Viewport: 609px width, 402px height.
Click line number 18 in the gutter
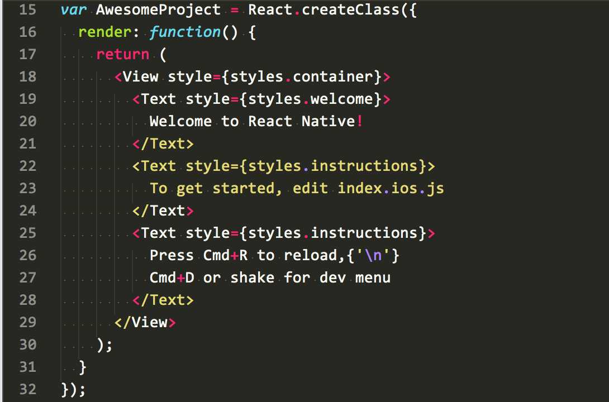click(x=27, y=76)
